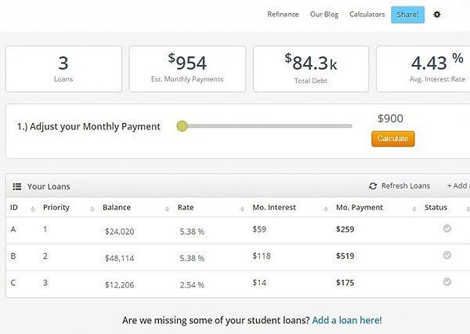Open the Refinance menu item

pos(283,14)
